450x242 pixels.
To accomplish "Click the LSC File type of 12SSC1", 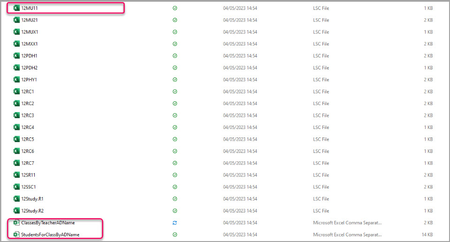I will coord(321,187).
